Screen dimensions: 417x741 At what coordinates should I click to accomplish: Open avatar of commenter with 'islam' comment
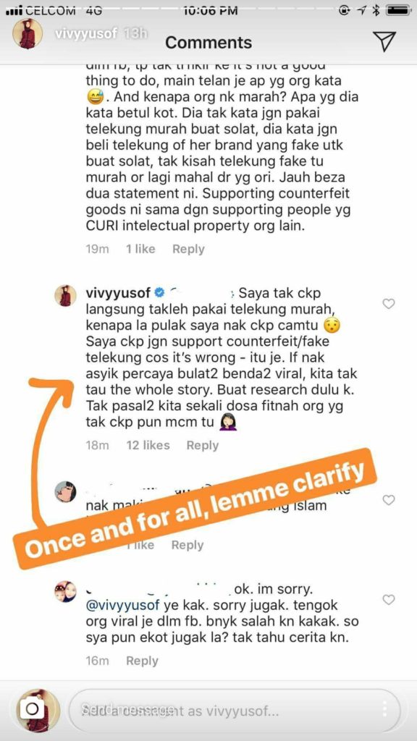(x=65, y=492)
